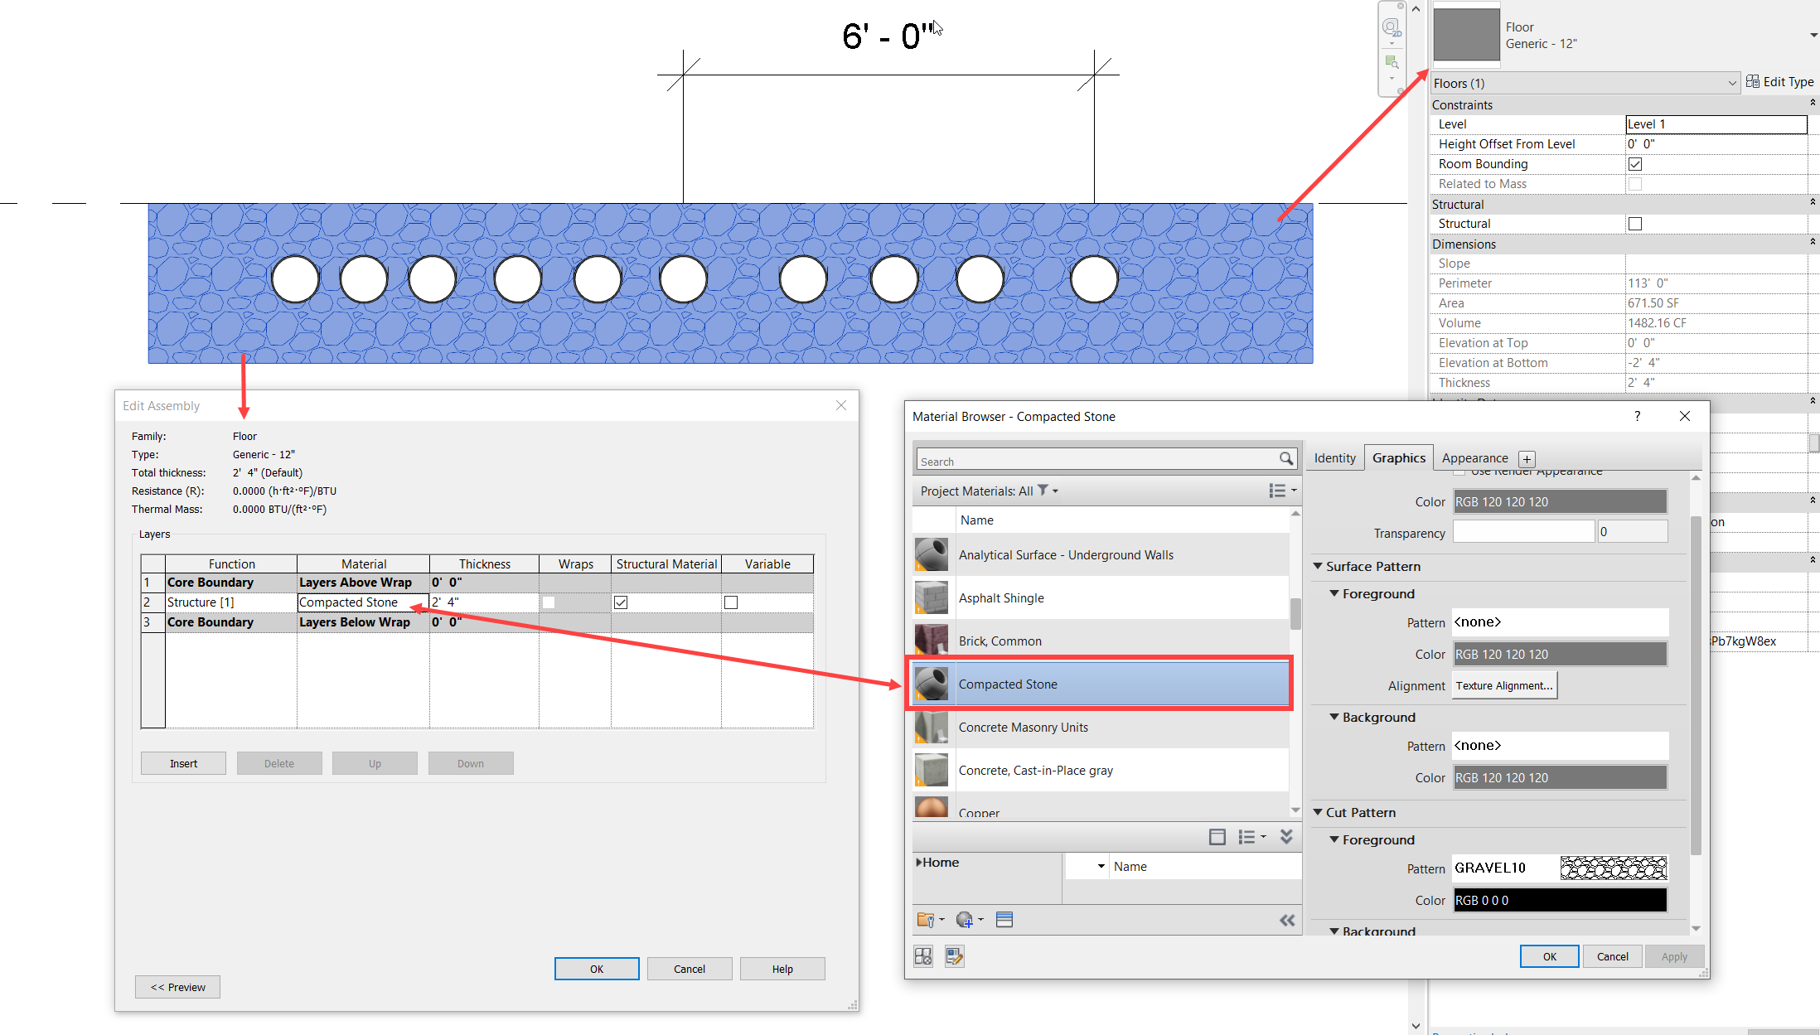Screen dimensions: 1820x1035
Task: Open the Asset Browser icon
Action: pyautogui.click(x=923, y=956)
